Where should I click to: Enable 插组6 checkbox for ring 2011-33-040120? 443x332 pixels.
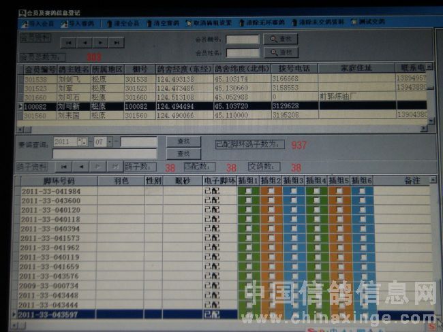[362, 210]
